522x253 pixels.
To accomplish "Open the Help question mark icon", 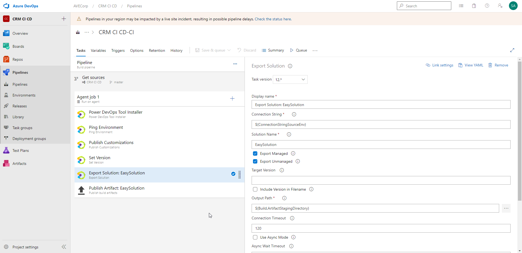I will pyautogui.click(x=487, y=6).
